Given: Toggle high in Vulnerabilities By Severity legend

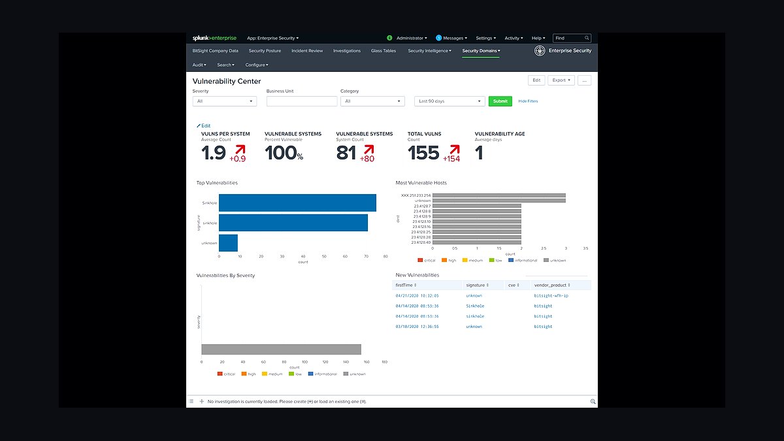Looking at the screenshot, I should coord(248,374).
